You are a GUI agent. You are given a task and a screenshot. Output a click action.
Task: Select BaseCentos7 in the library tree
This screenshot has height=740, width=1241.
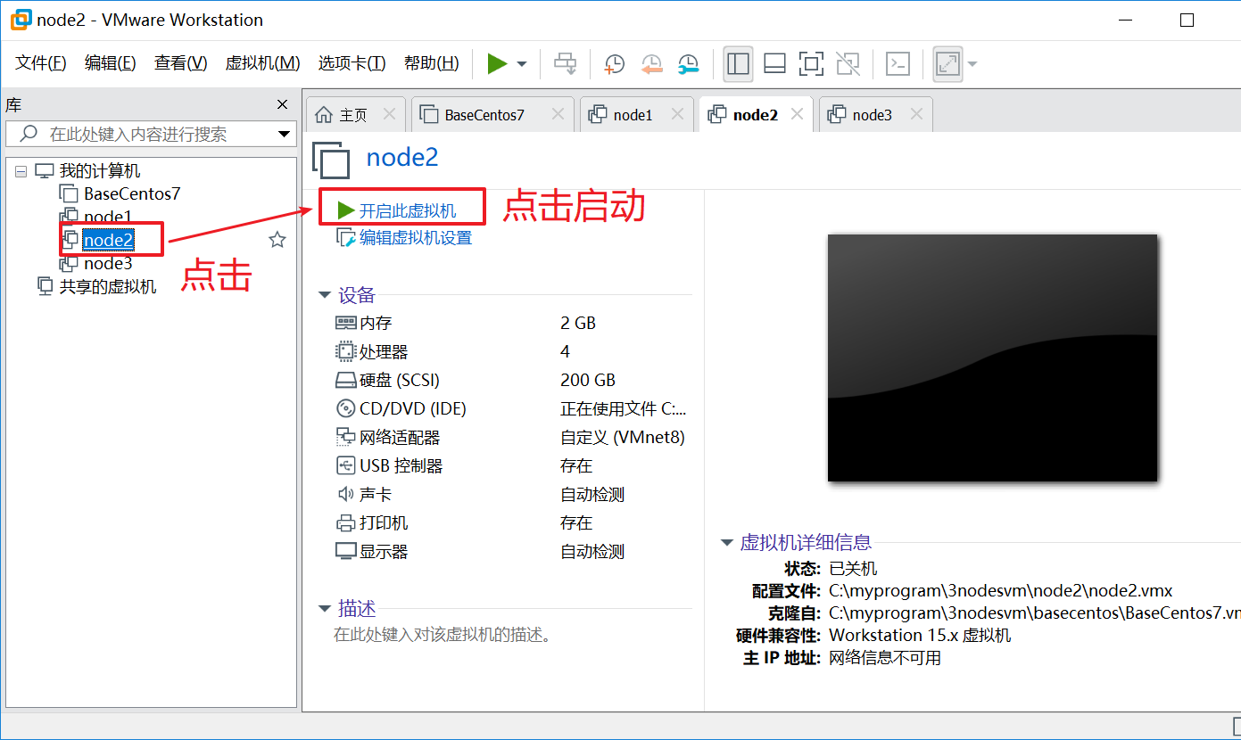[132, 193]
